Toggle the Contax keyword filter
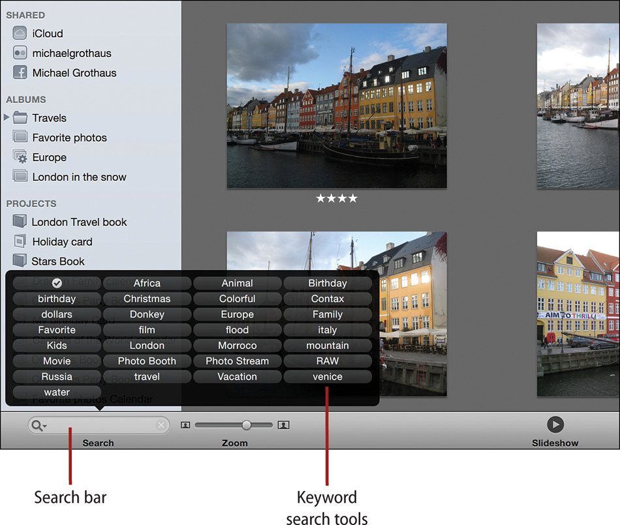620x525 pixels. pos(328,299)
